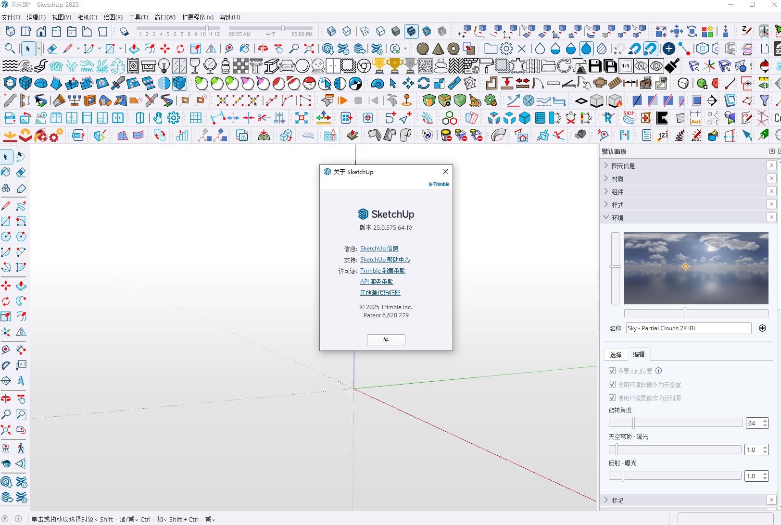Expand the 材质 panel
Image resolution: width=781 pixels, height=525 pixels.
(x=684, y=178)
